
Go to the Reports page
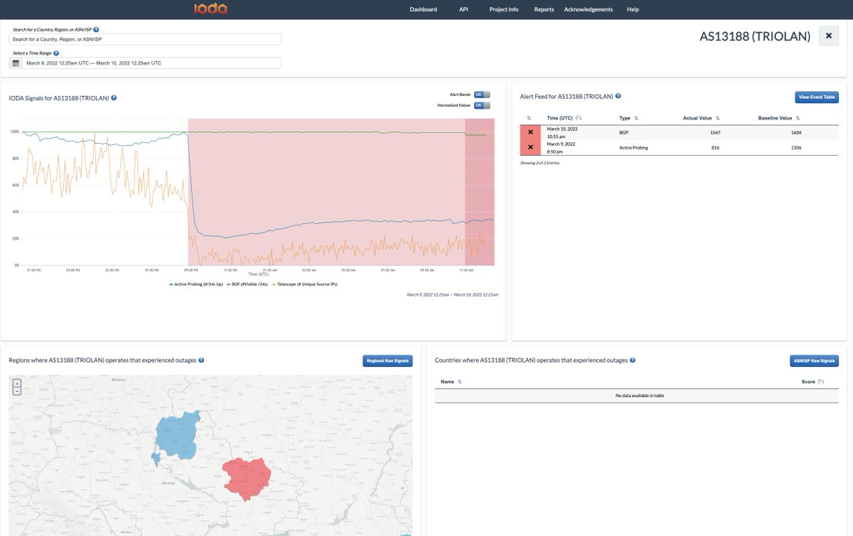(x=544, y=9)
